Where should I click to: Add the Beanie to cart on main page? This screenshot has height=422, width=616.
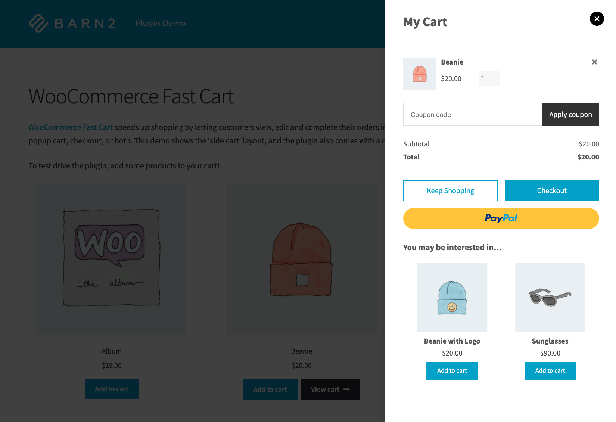click(x=270, y=389)
